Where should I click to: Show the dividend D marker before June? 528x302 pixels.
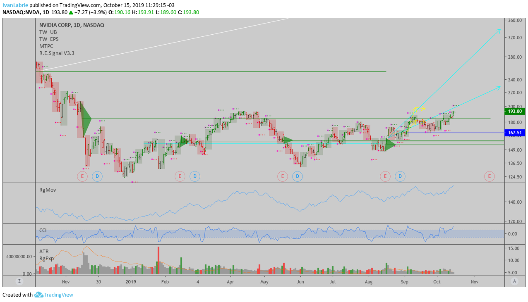point(297,177)
